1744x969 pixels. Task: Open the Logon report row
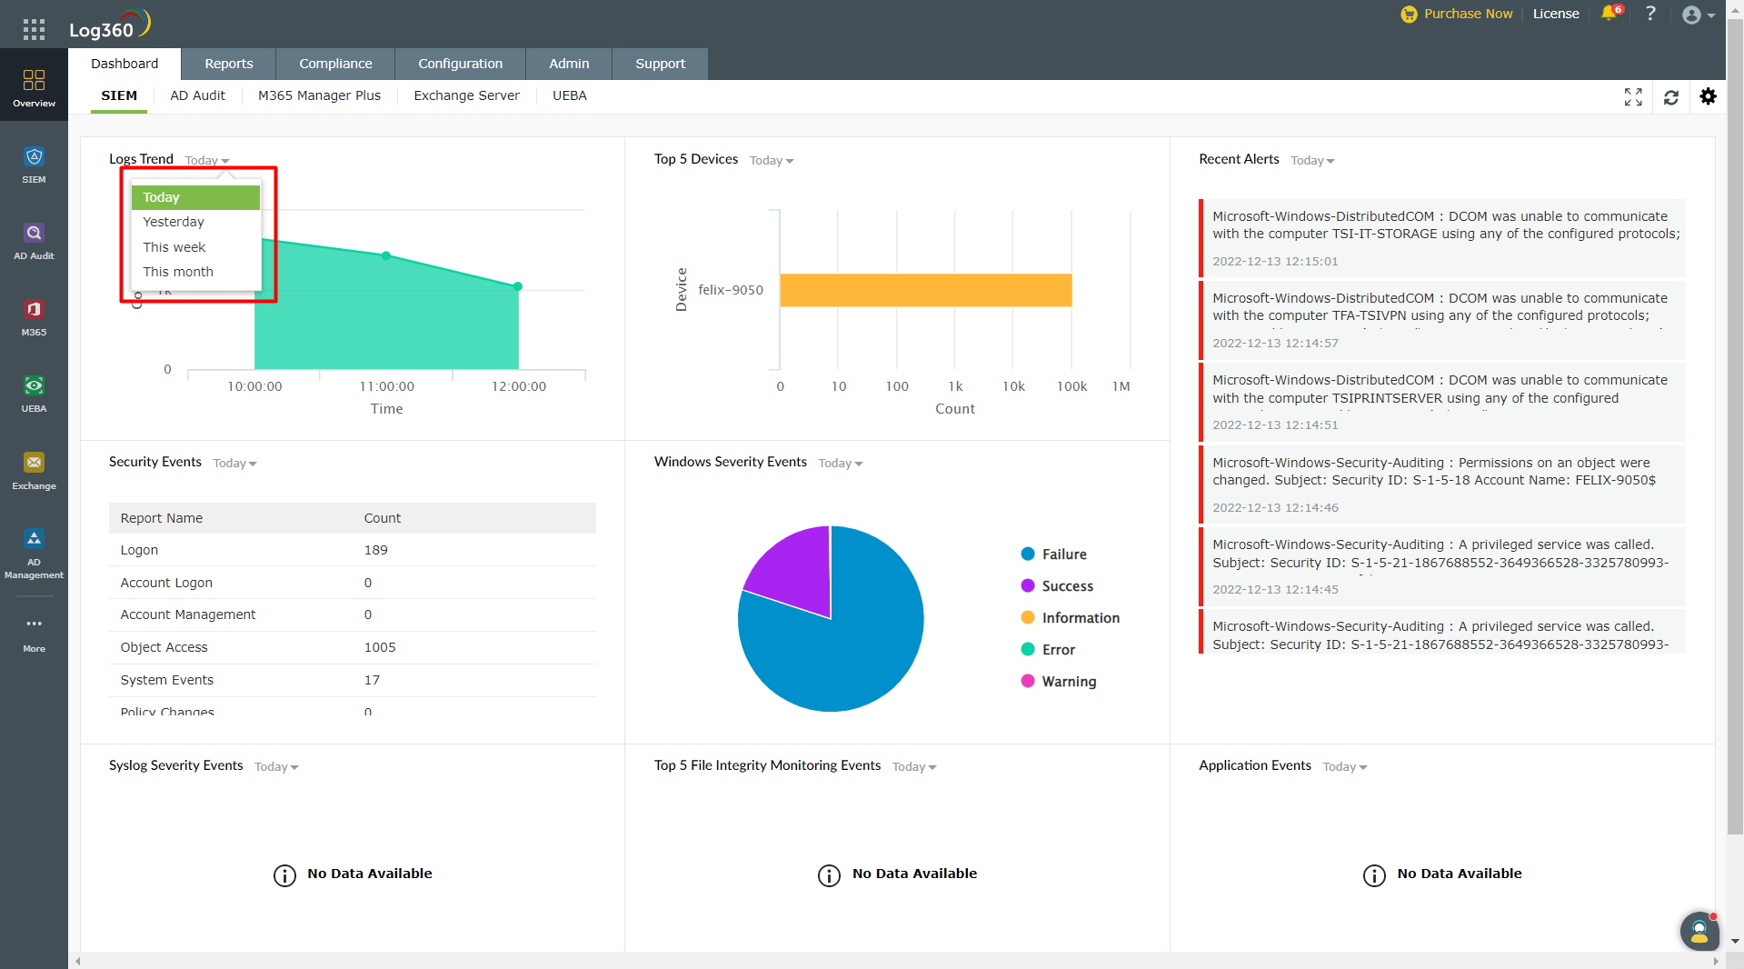click(353, 550)
